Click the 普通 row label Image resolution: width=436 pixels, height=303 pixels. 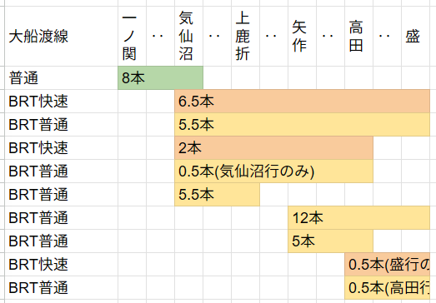click(61, 77)
